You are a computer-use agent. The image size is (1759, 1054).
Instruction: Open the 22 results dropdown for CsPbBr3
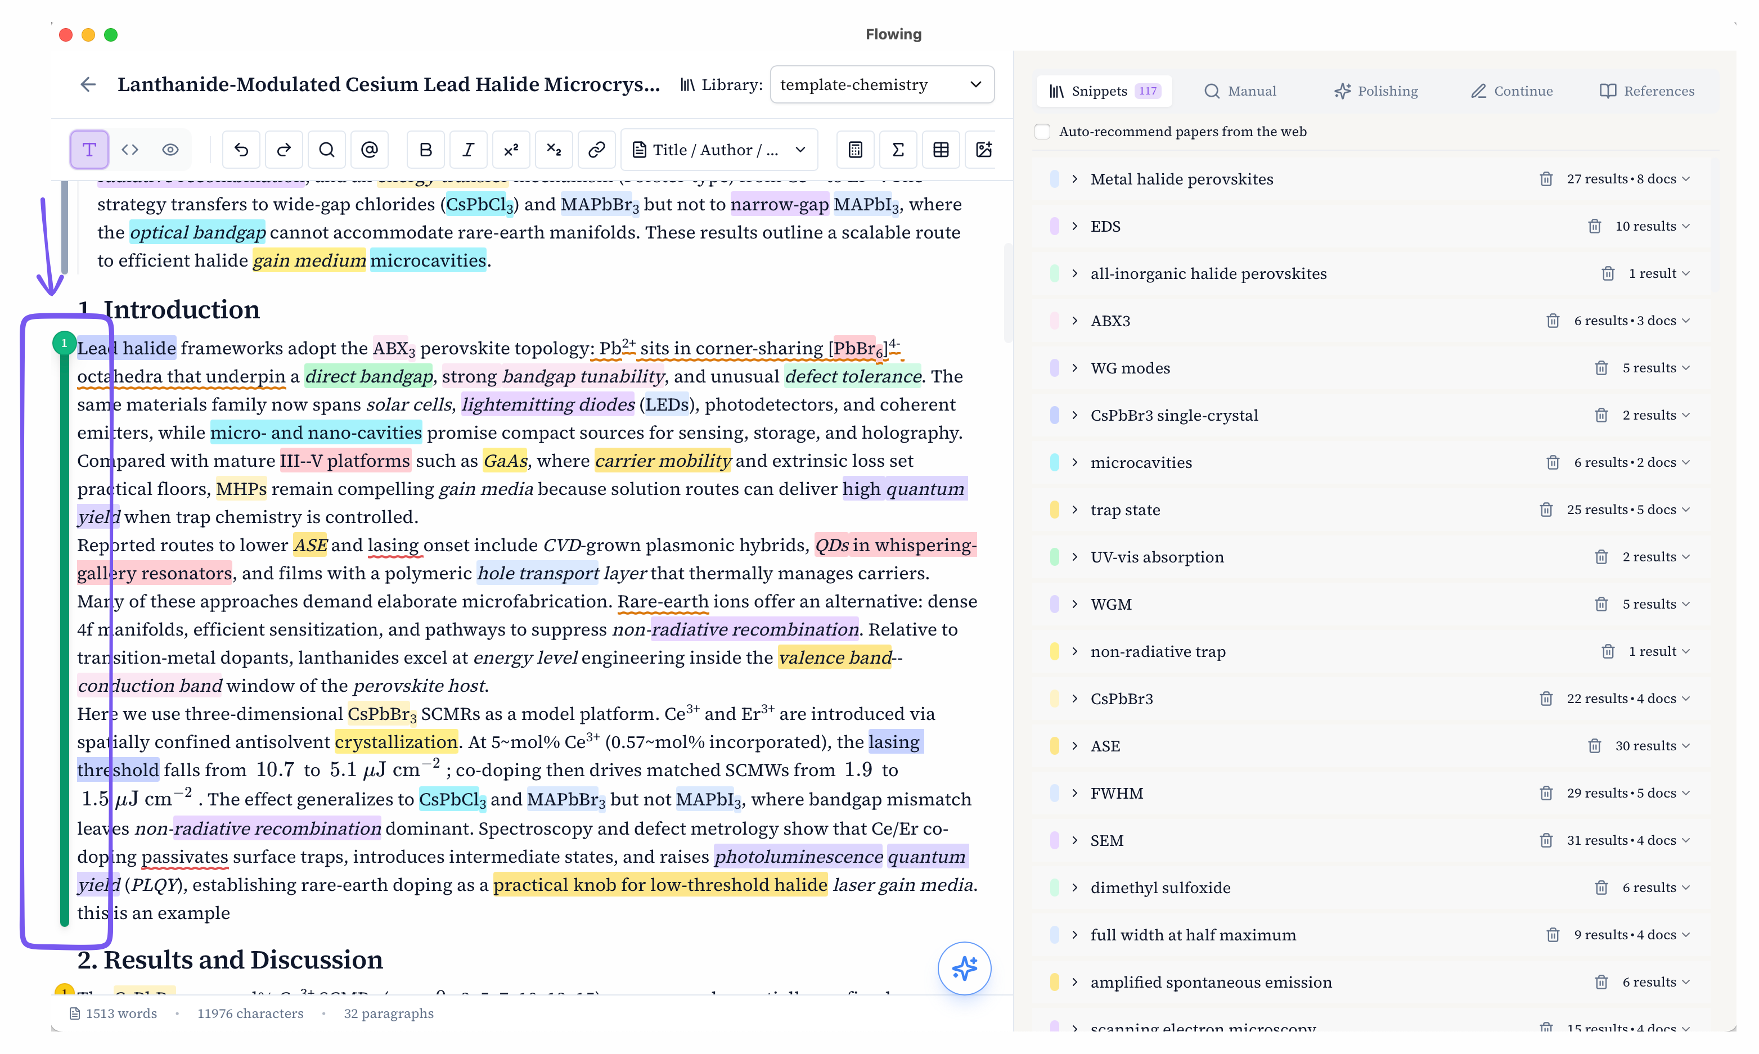click(x=1628, y=699)
